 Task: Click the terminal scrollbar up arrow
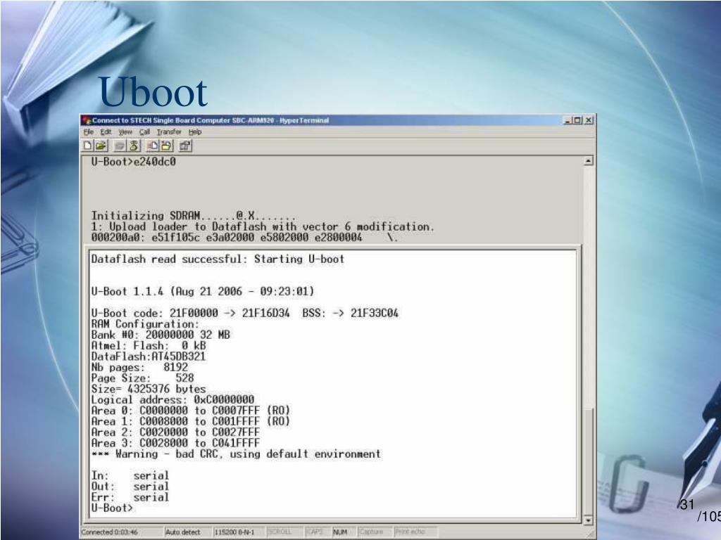pyautogui.click(x=588, y=161)
